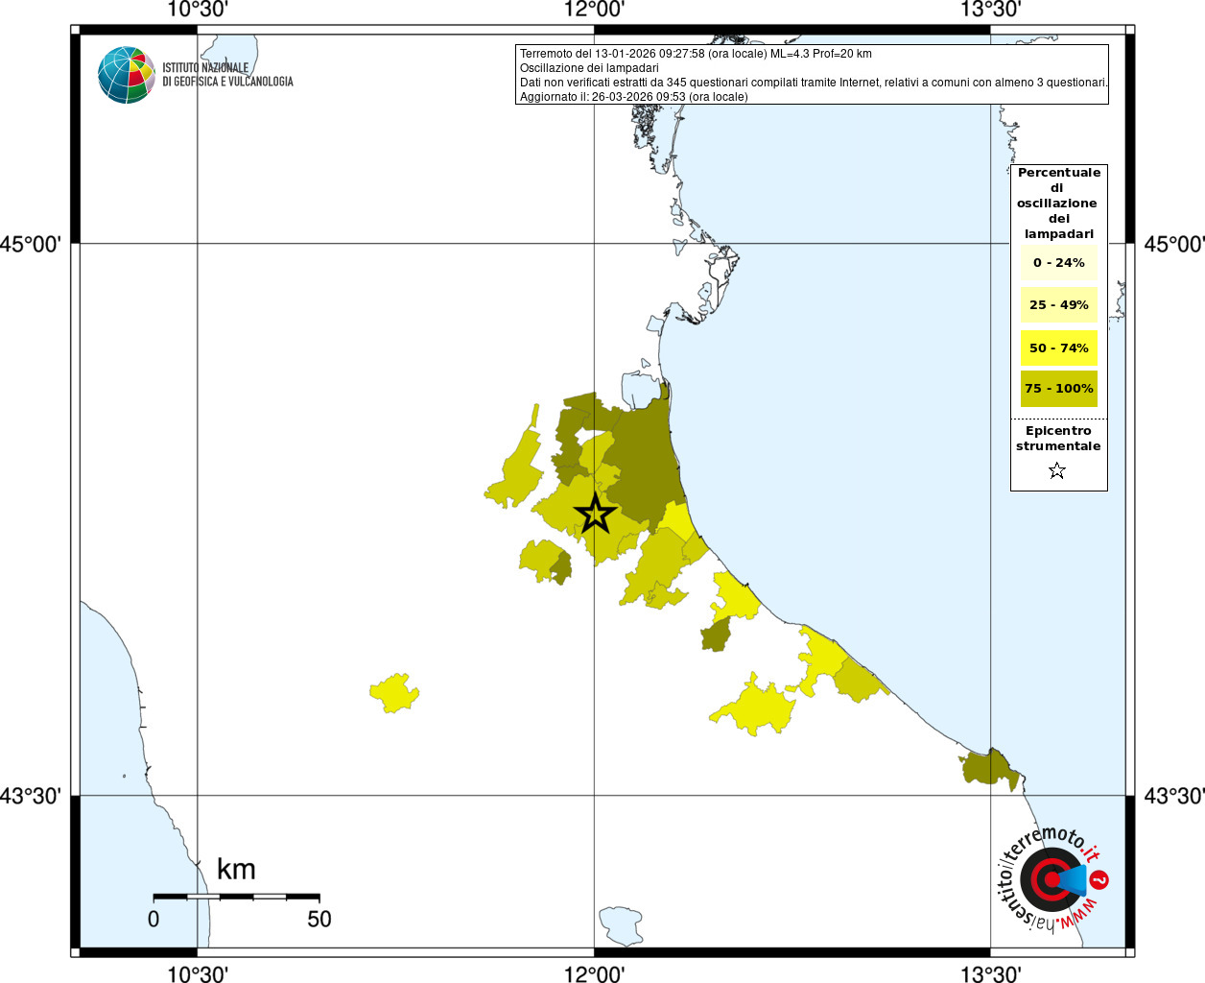The width and height of the screenshot is (1205, 983).
Task: Click the left 45°00' latitude label
Action: pos(31,244)
